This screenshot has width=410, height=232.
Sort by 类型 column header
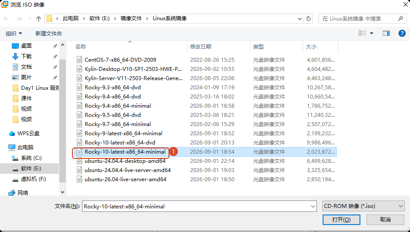click(x=259, y=47)
